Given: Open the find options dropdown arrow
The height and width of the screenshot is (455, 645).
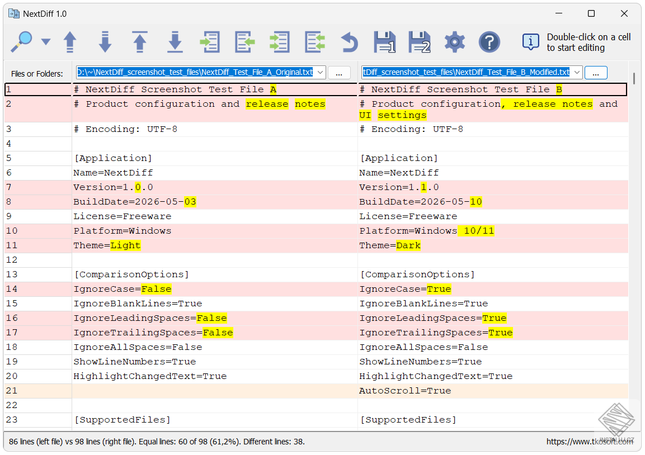Looking at the screenshot, I should pos(46,41).
